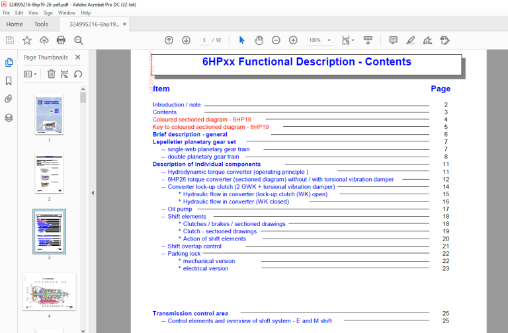The height and width of the screenshot is (333, 508).
Task: Open the Extract pages tool in thumbnails panel
Action: 64,74
